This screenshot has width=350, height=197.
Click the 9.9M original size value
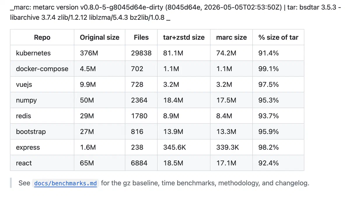point(88,85)
